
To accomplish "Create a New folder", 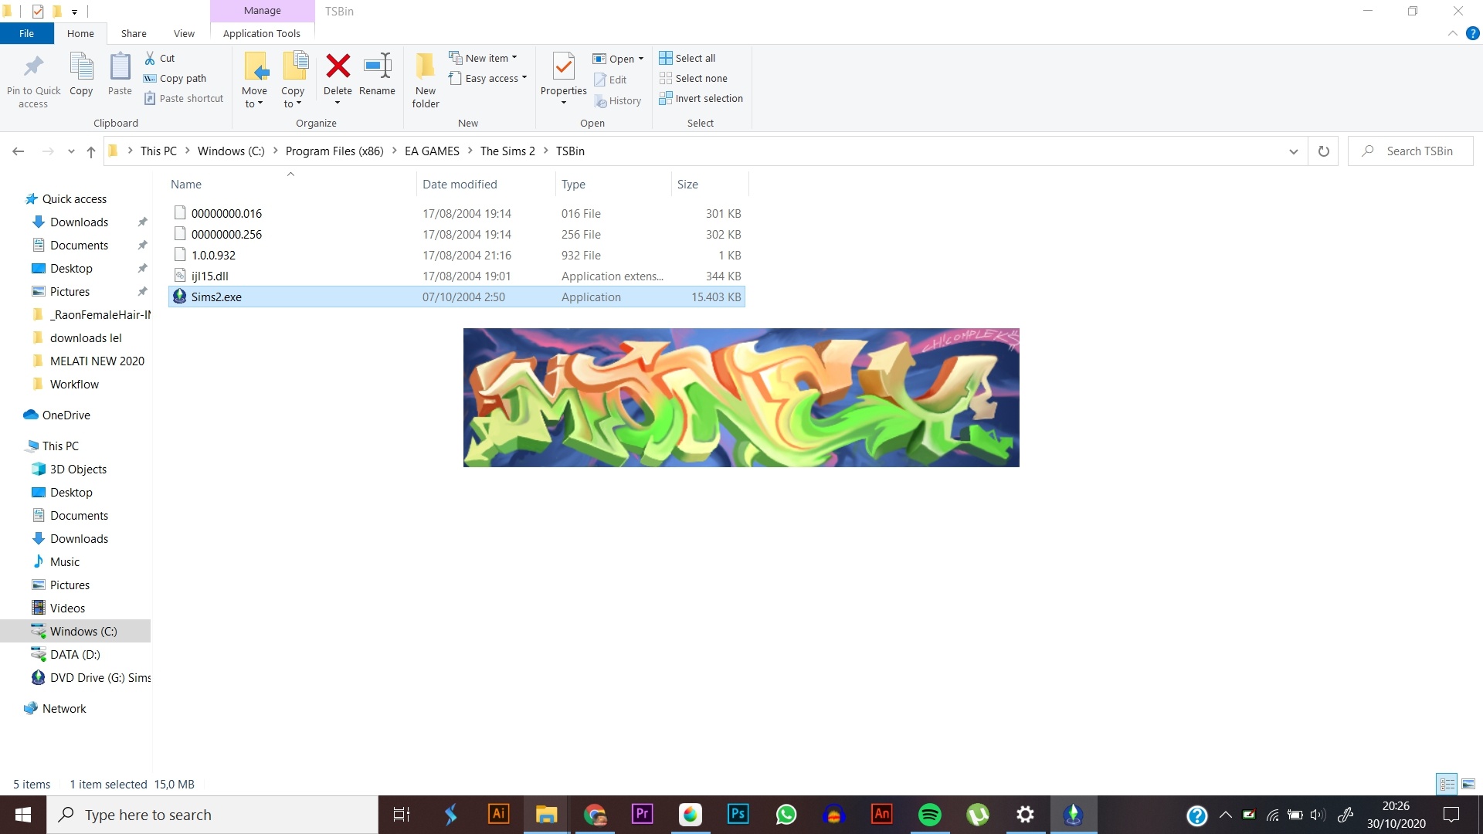I will pos(426,80).
